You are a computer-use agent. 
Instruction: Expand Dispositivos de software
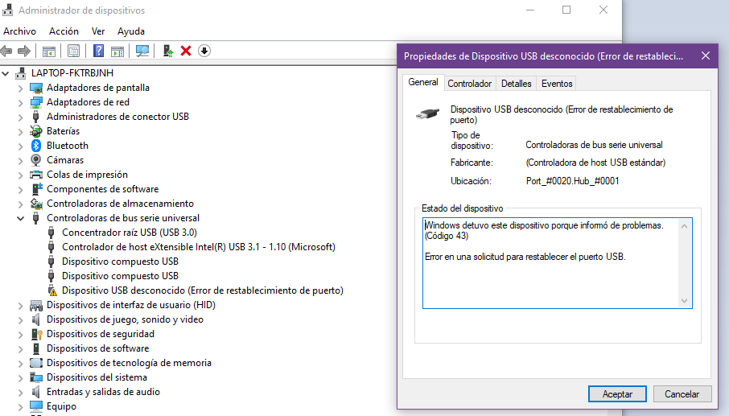point(20,348)
